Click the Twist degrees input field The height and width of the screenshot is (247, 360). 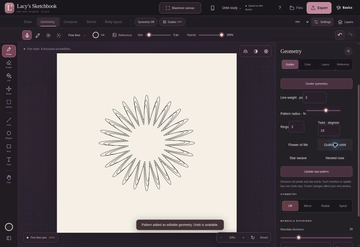(329, 130)
